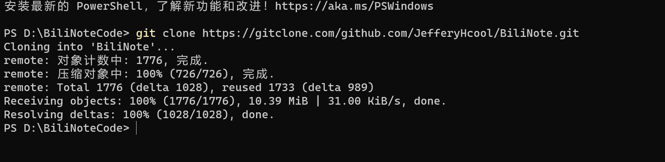
Task: Click '(delta 989)' at the line end
Action: 338,88
